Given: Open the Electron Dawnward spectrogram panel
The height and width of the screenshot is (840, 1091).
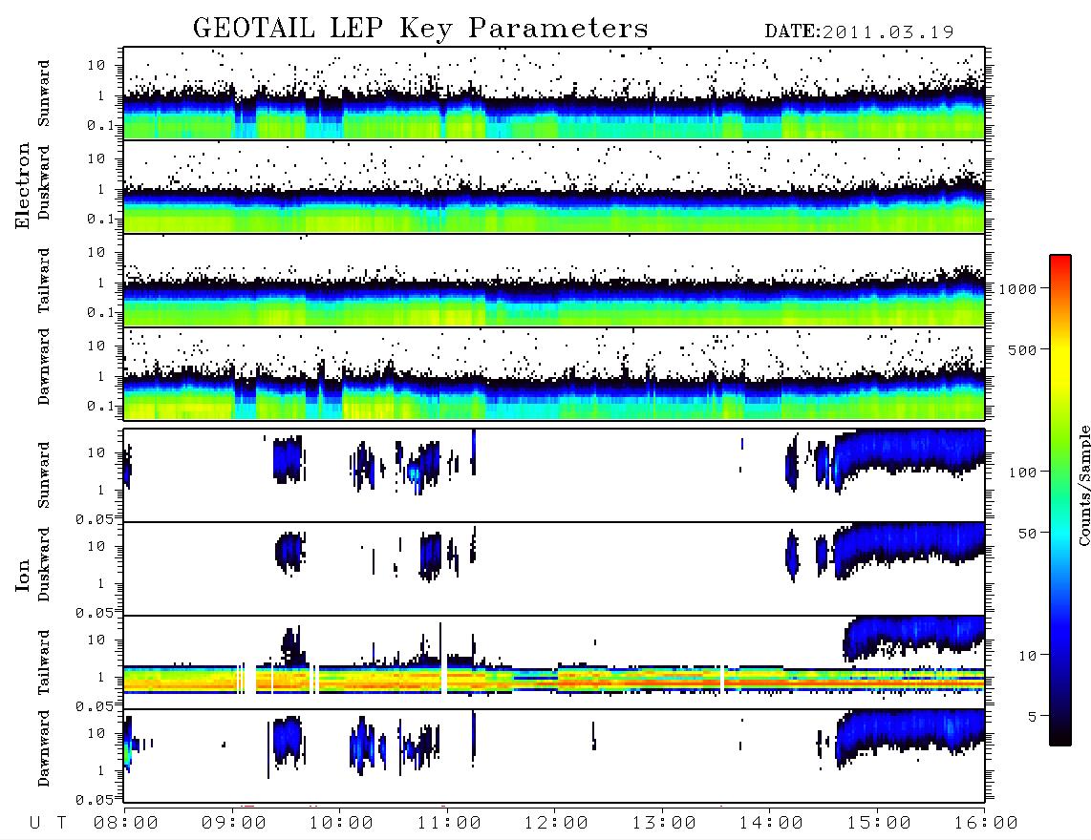Looking at the screenshot, I should (554, 374).
